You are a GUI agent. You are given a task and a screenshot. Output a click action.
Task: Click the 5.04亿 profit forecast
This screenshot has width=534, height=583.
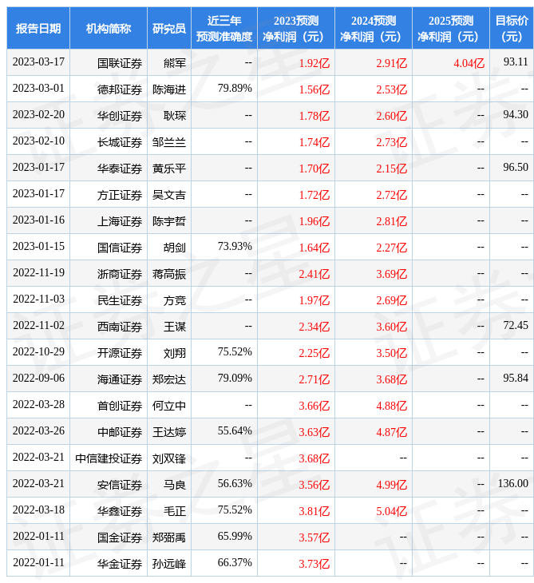[392, 512]
